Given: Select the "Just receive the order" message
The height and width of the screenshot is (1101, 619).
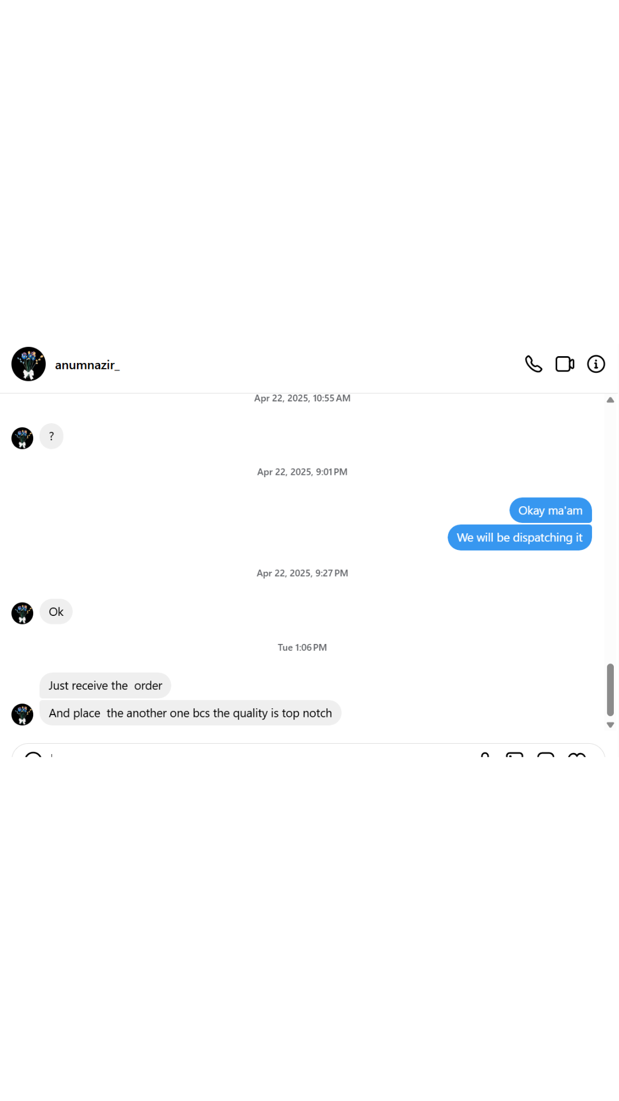Looking at the screenshot, I should coord(105,685).
